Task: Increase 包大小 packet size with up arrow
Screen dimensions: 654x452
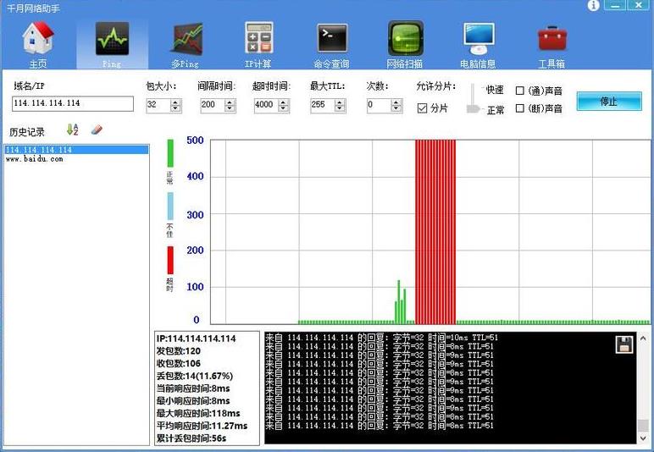Action: tap(175, 102)
